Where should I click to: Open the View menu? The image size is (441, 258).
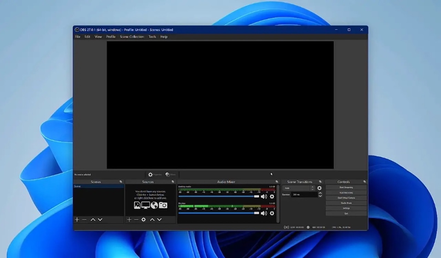(x=98, y=37)
